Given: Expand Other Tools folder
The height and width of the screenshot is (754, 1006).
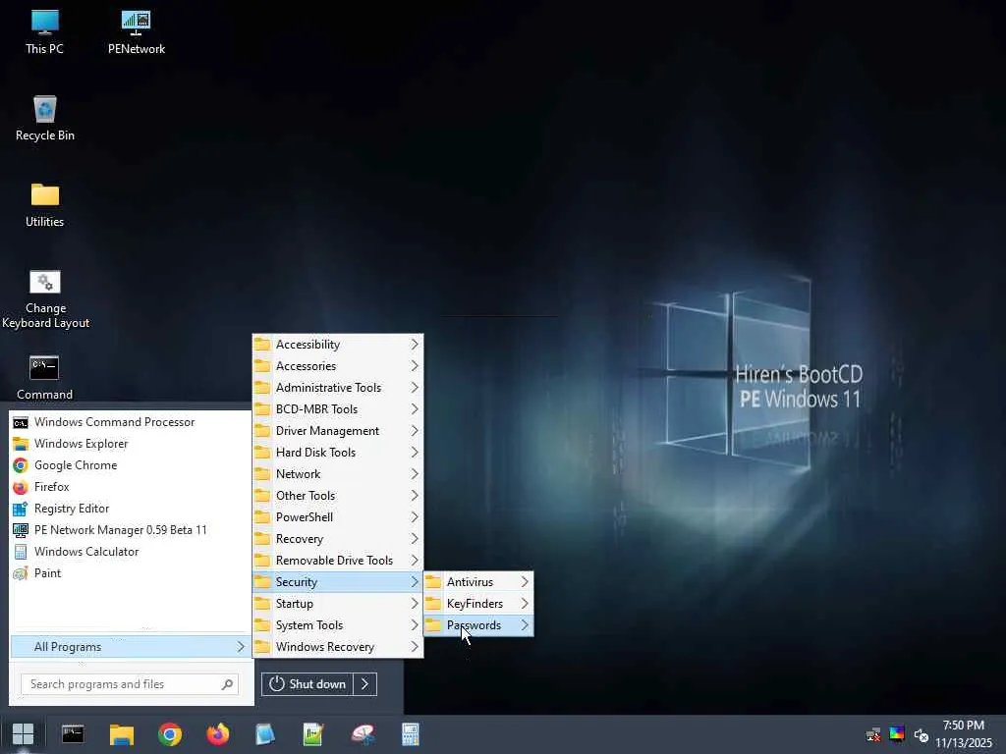Looking at the screenshot, I should click(338, 496).
